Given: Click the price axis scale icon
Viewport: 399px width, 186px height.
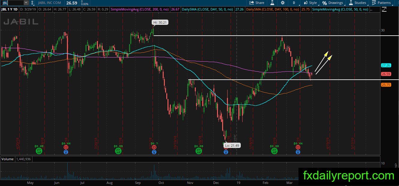Looking at the screenshot, I should click(385, 10).
